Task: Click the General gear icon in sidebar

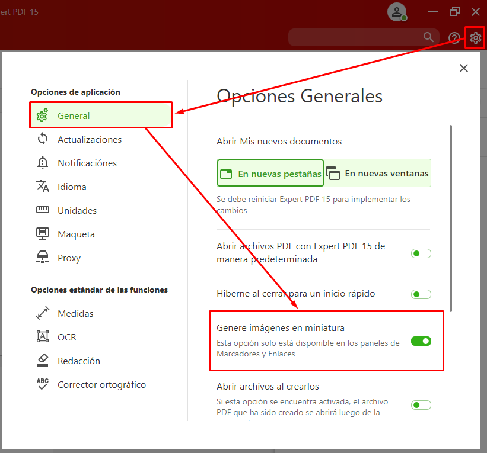Action: pos(42,115)
